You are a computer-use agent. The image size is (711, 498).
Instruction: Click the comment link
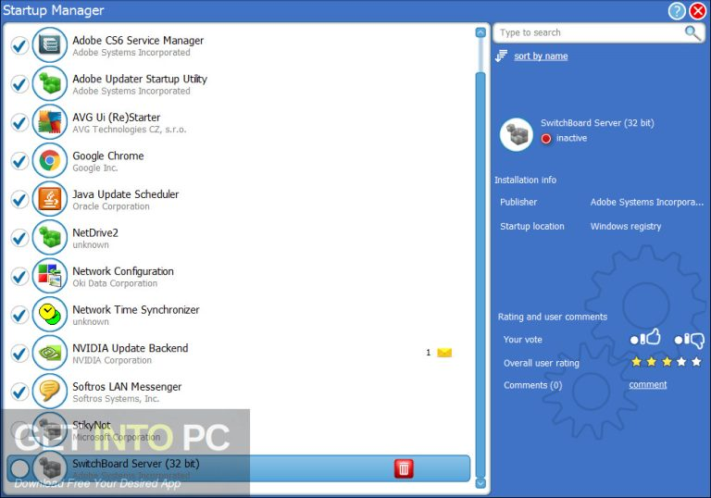[x=647, y=385]
